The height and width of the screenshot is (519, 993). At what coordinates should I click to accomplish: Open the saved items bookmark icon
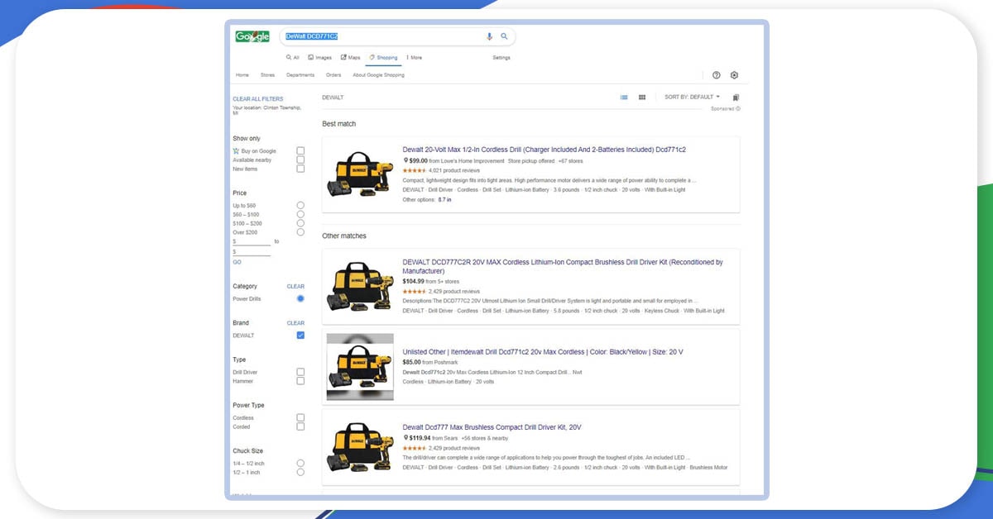point(736,98)
